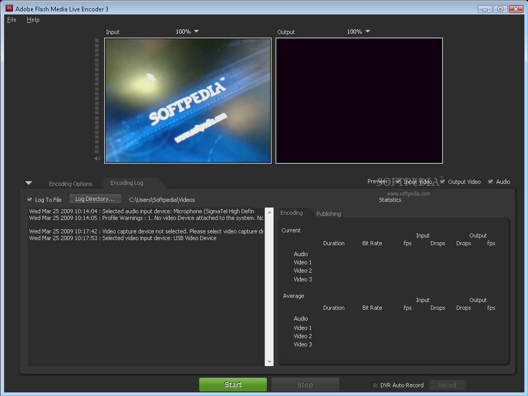Collapse the encoding panel with the triangle

tap(29, 183)
